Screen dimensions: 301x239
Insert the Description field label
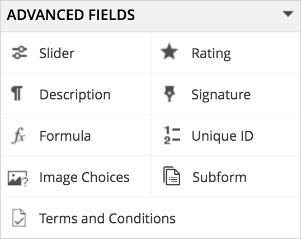(75, 95)
